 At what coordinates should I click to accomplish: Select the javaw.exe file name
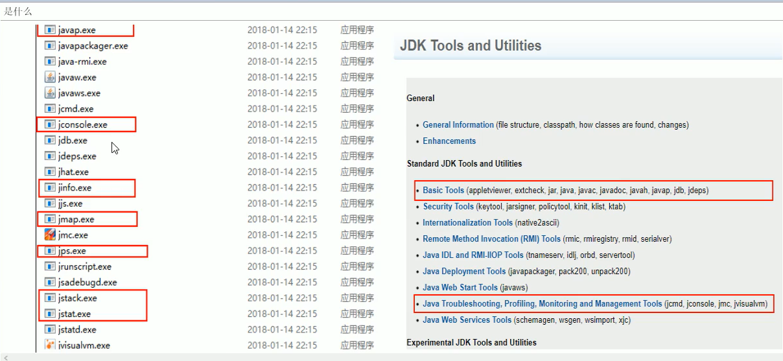point(77,77)
